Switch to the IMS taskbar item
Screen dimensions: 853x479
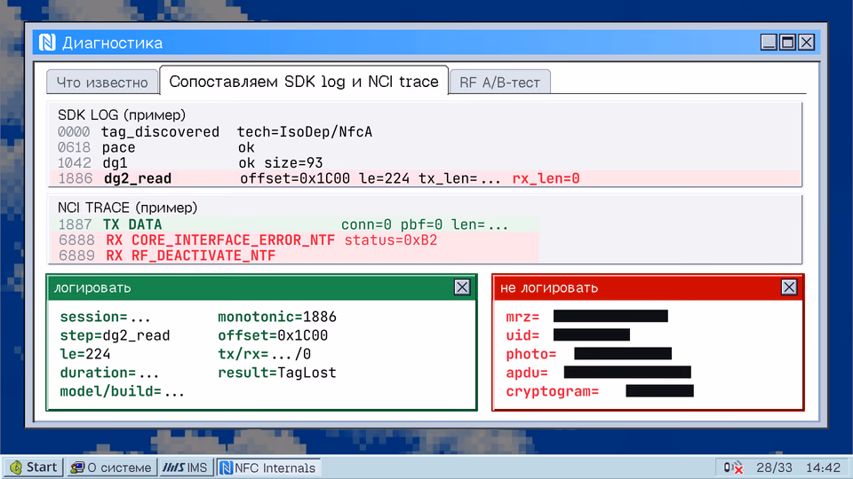click(x=185, y=467)
